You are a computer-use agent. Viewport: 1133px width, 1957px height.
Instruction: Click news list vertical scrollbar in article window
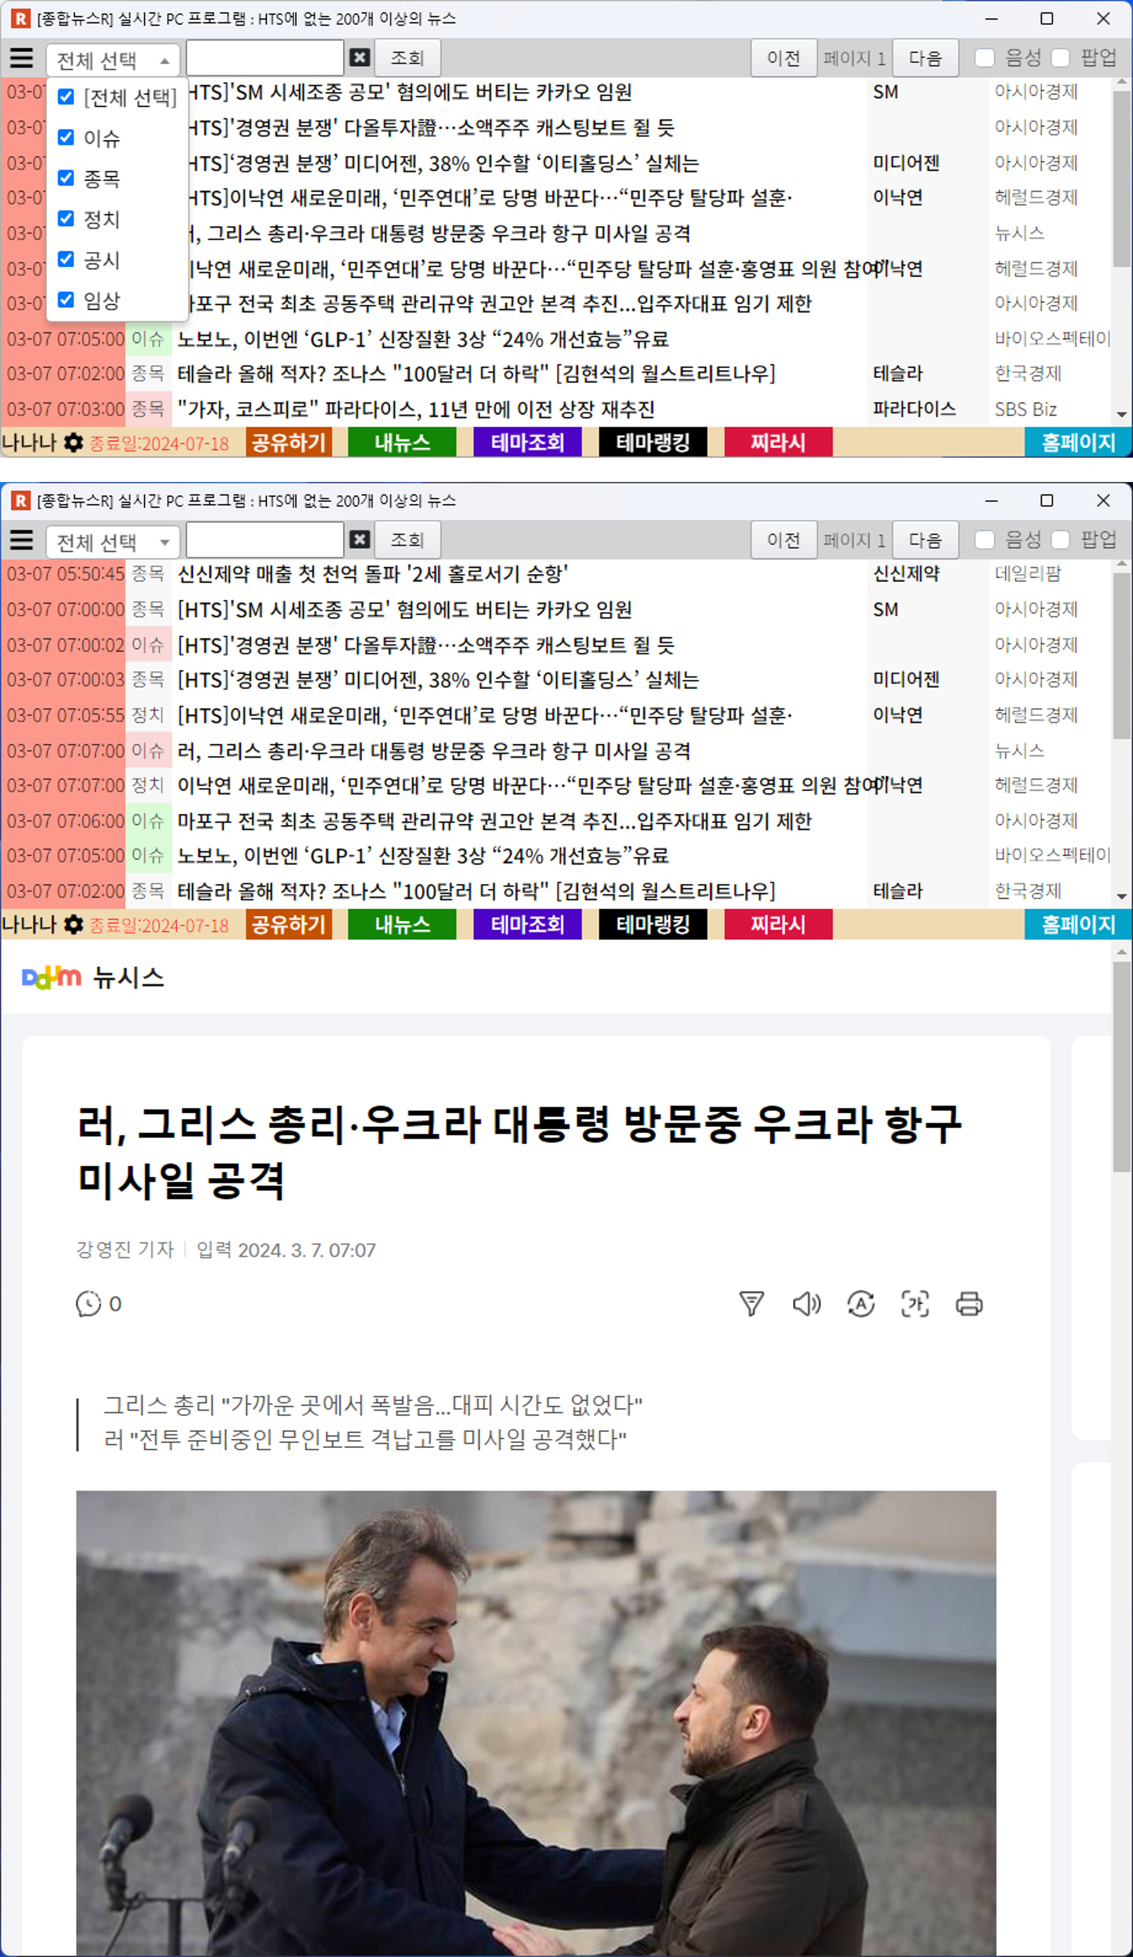[x=1121, y=656]
